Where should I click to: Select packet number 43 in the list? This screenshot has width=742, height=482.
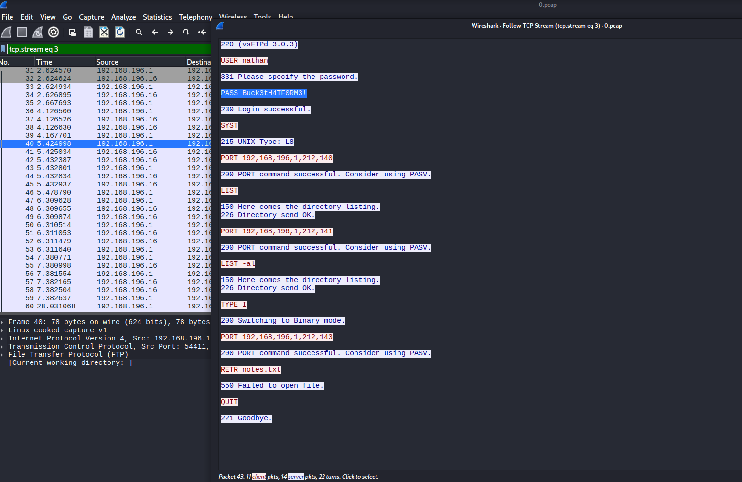pyautogui.click(x=72, y=168)
